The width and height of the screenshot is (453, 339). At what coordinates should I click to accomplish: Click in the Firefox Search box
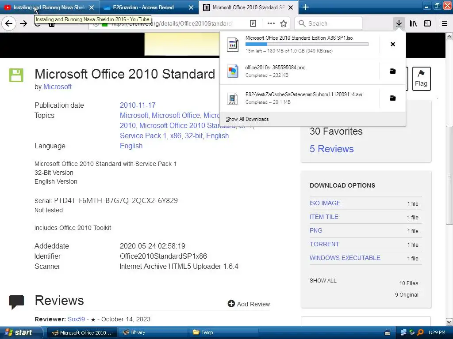[329, 23]
